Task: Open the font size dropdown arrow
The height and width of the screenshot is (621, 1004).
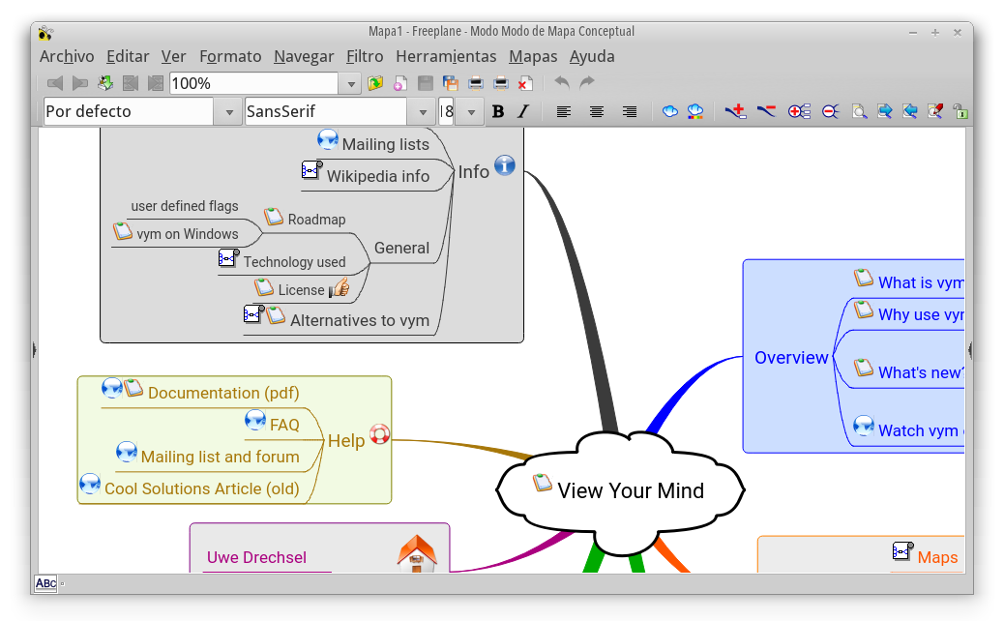Action: click(x=471, y=112)
